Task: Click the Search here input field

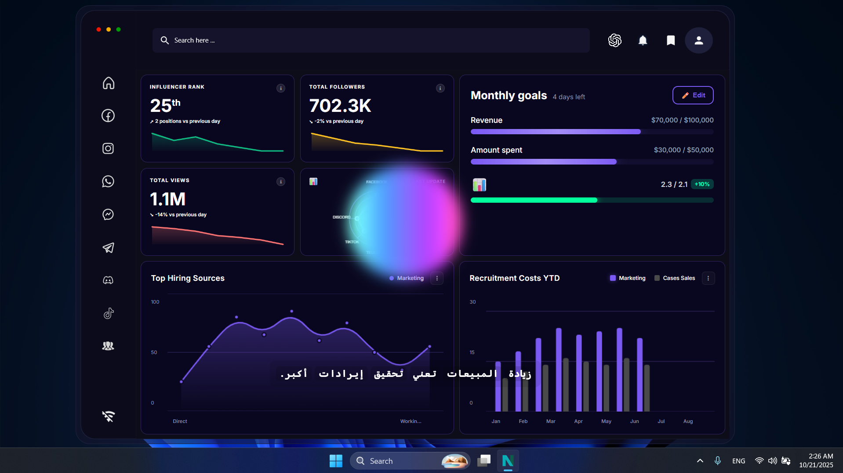Action: coord(308,40)
